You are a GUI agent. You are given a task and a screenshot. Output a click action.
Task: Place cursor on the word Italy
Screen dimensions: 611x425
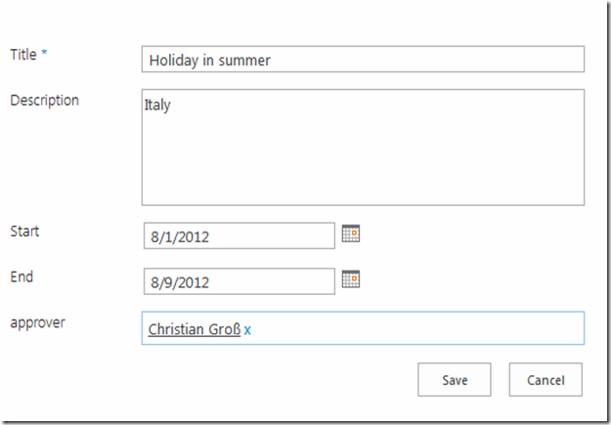click(x=157, y=105)
